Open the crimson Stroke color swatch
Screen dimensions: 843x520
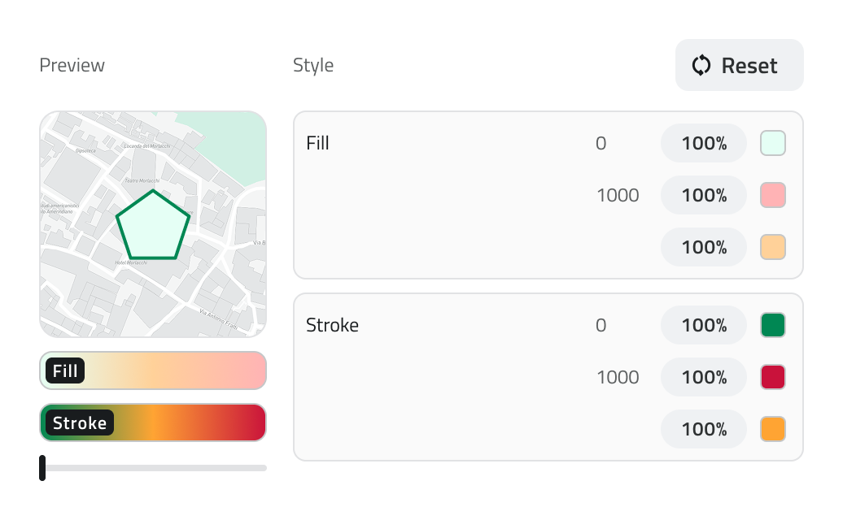(x=772, y=377)
